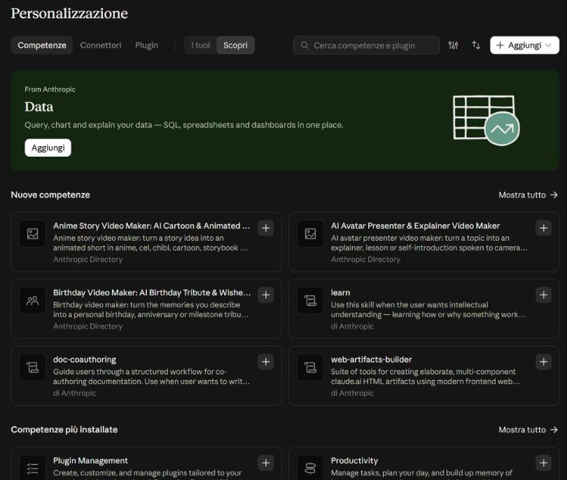Click the From Anthropic banner label
Viewport: 567px width, 480px height.
50,90
